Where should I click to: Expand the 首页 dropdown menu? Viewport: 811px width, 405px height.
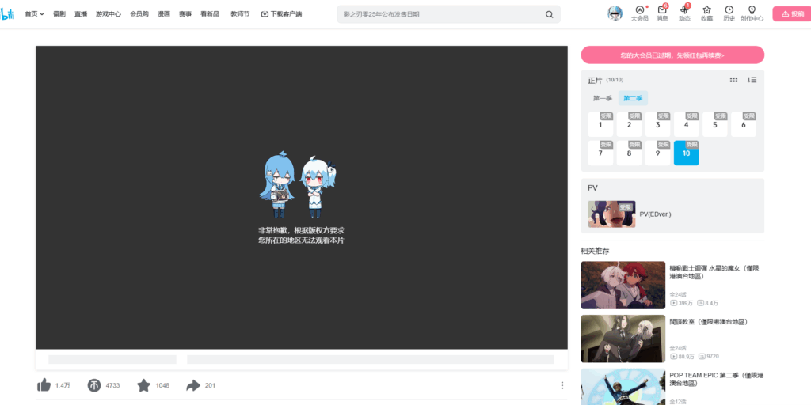[34, 14]
